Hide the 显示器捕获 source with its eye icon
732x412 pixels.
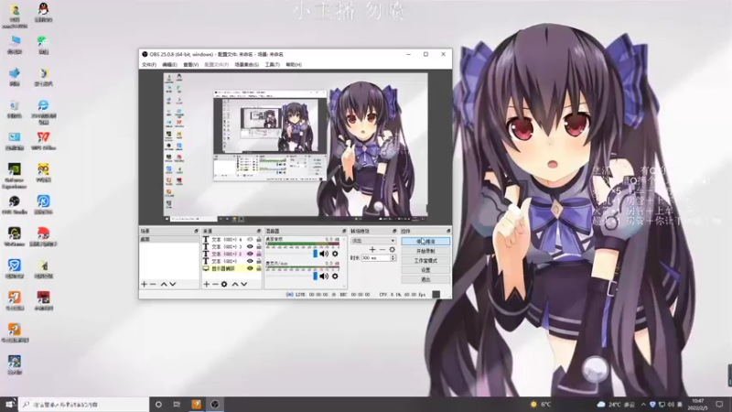250,268
